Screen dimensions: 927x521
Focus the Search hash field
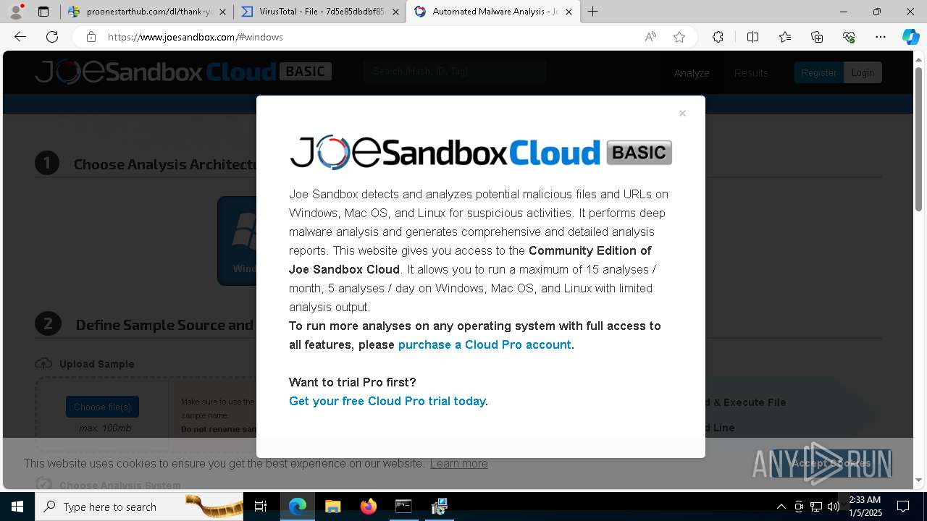click(455, 72)
